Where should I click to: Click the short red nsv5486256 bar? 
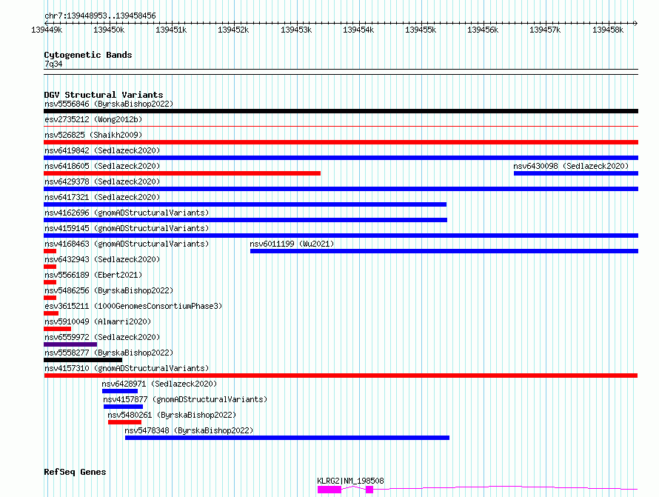(50, 298)
